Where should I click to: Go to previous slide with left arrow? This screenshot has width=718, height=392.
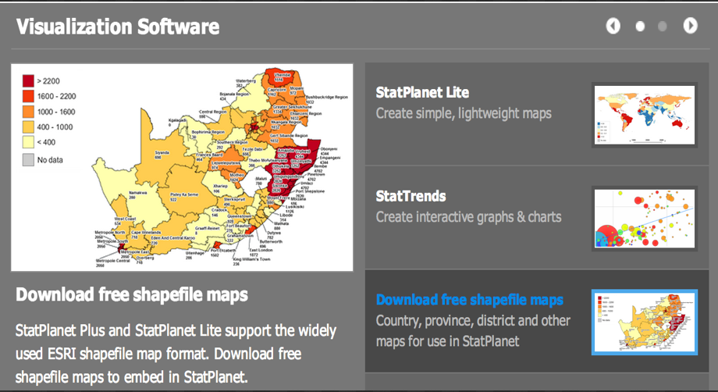613,26
